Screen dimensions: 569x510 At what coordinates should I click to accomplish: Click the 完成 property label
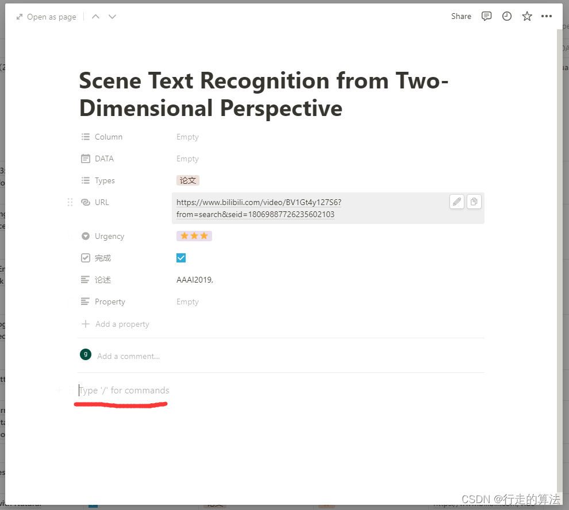[103, 258]
